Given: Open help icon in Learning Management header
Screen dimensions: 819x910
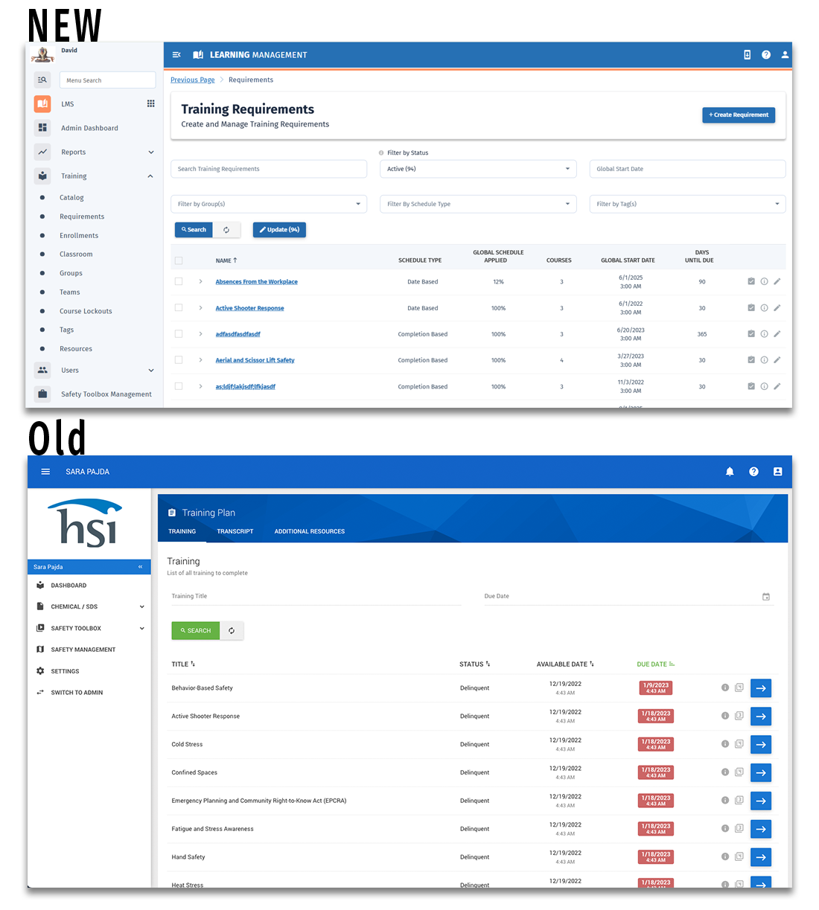Looking at the screenshot, I should tap(766, 55).
